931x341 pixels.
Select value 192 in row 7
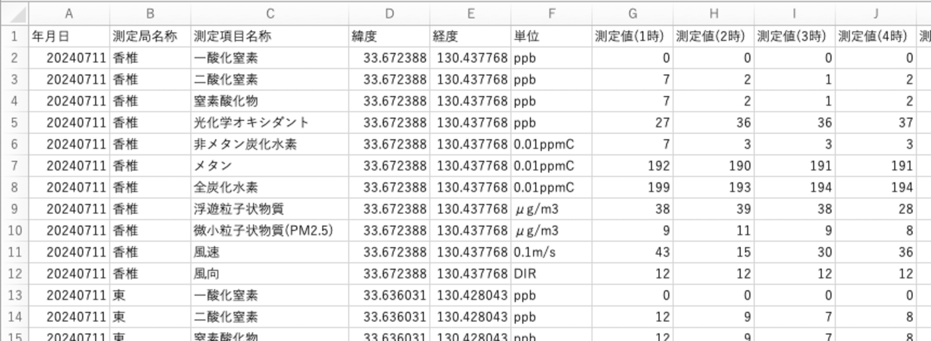(632, 166)
